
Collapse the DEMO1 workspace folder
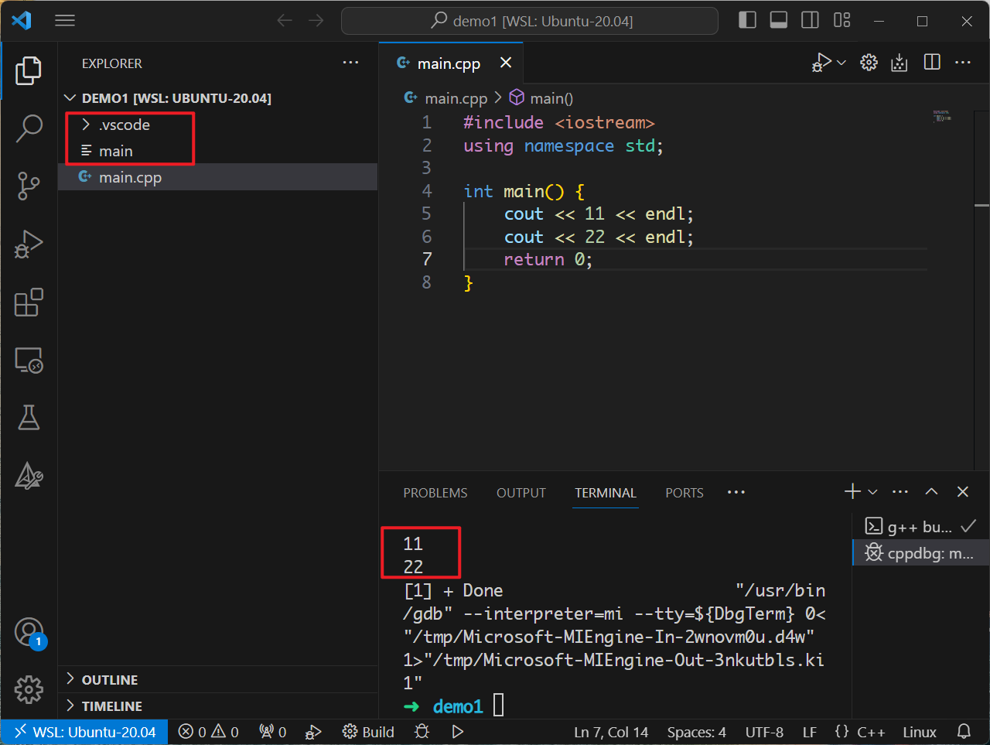[x=70, y=97]
